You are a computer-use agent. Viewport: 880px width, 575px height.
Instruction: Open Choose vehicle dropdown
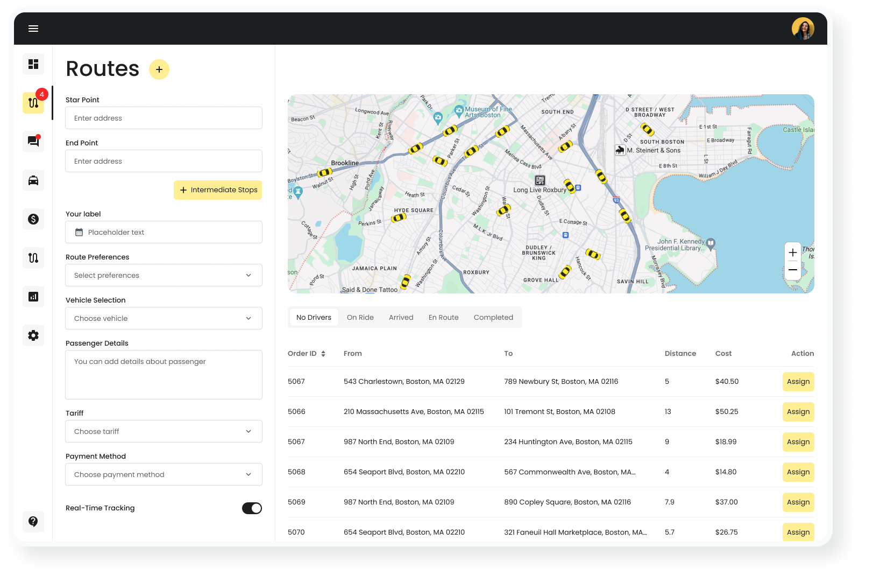164,318
